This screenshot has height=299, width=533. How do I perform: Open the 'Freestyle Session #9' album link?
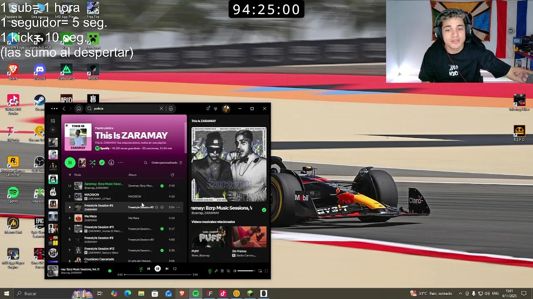click(x=141, y=240)
